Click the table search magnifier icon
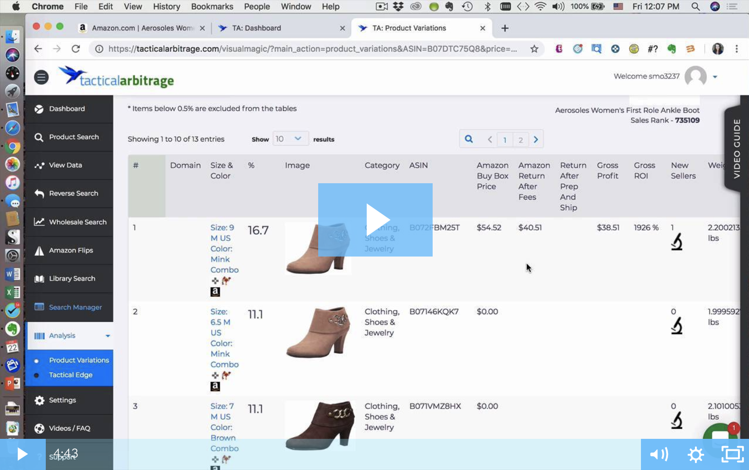This screenshot has width=749, height=470. (469, 139)
